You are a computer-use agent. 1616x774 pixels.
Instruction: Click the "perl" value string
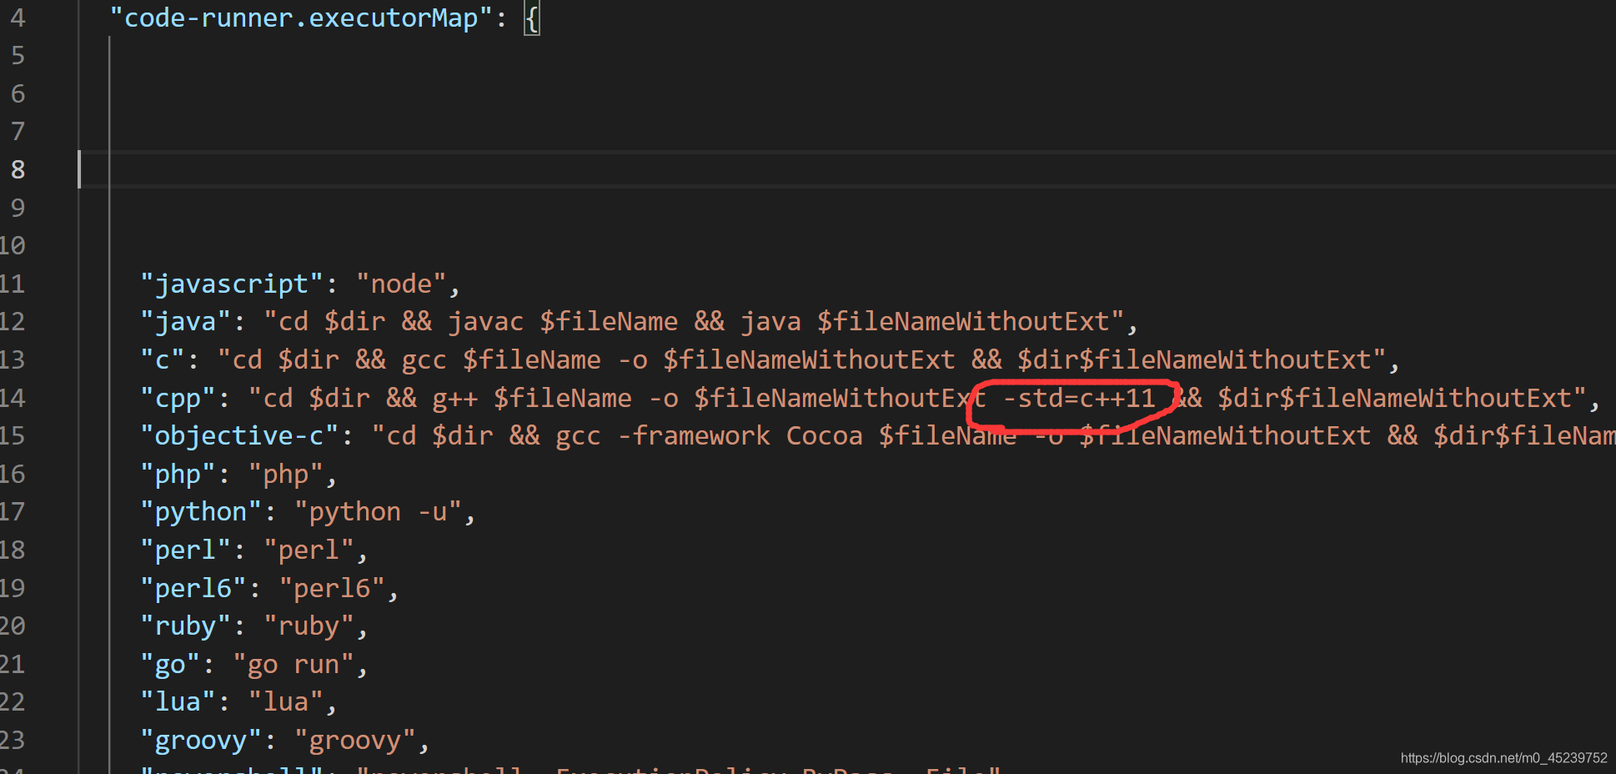point(309,550)
